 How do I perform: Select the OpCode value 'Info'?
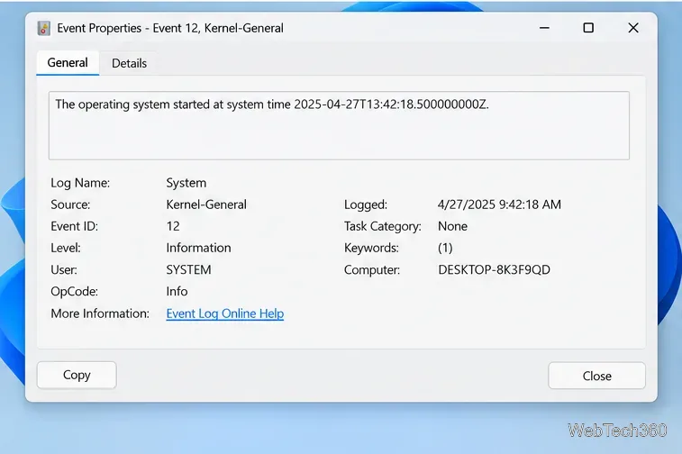point(177,291)
